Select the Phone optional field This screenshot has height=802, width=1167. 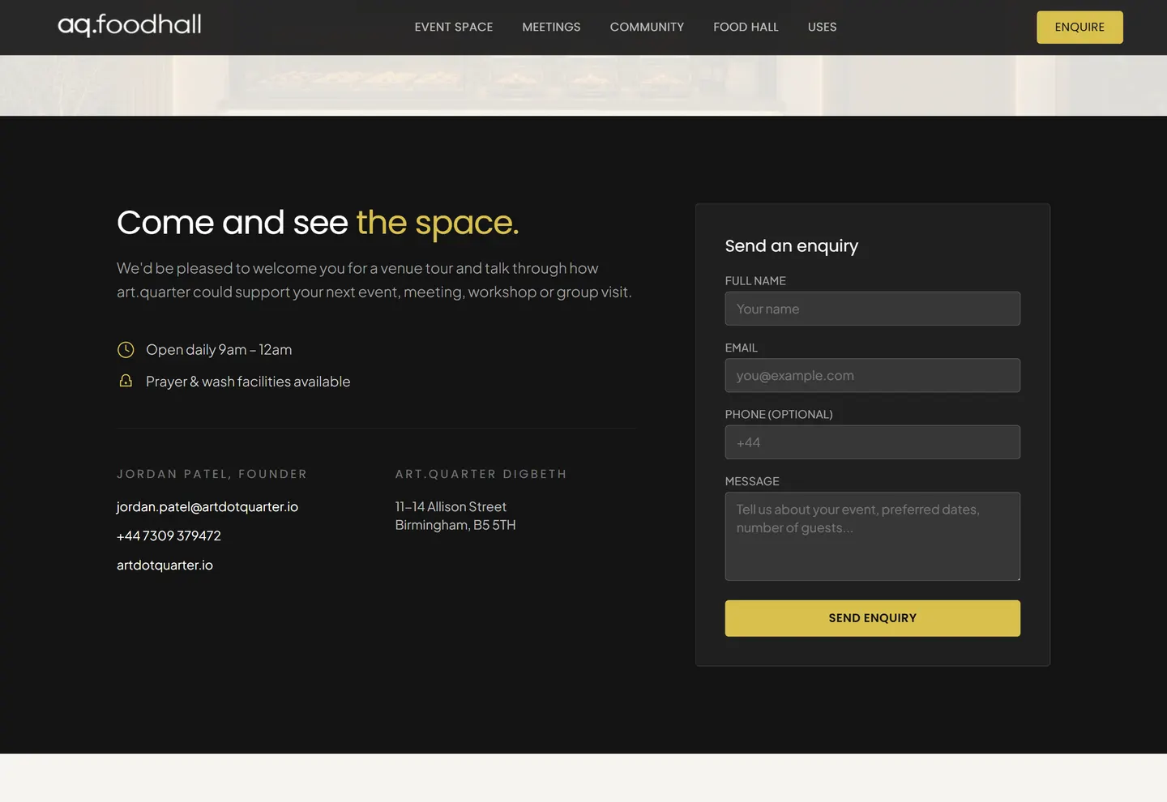[x=872, y=442]
